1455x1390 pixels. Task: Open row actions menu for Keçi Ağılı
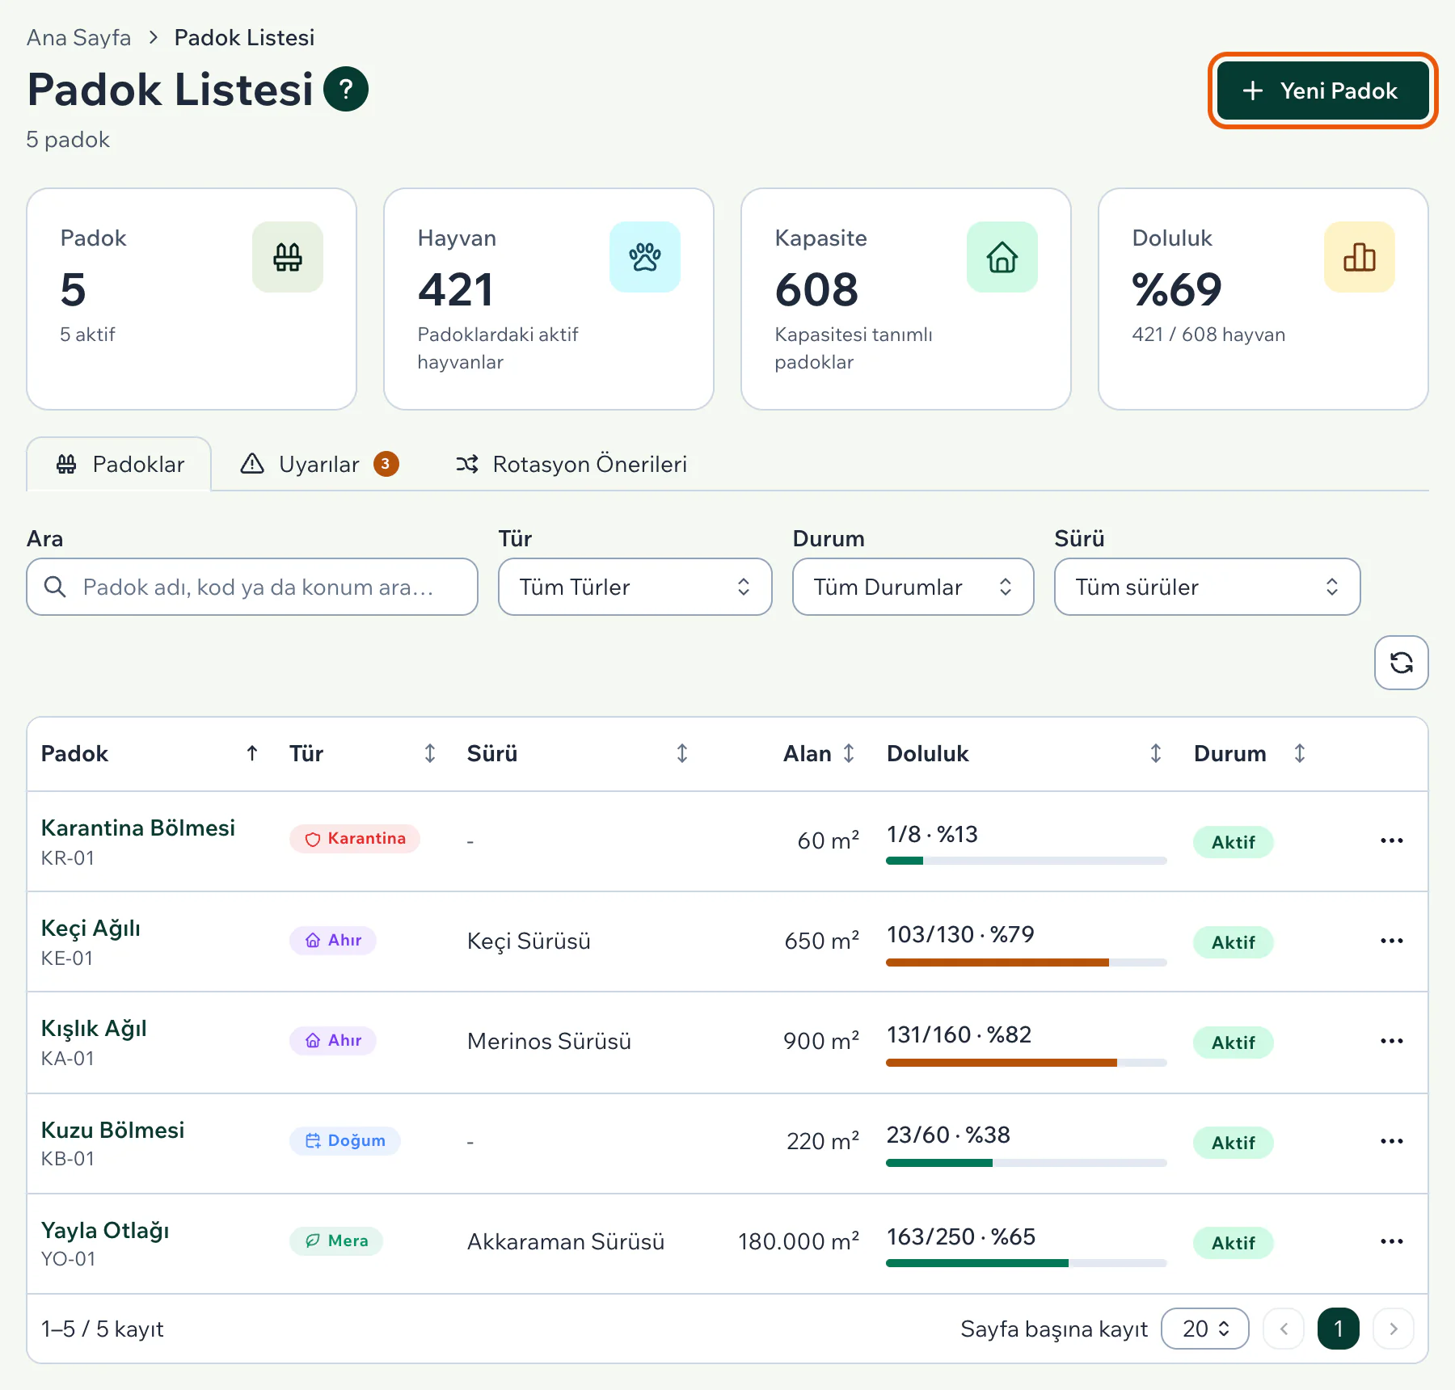(1392, 941)
